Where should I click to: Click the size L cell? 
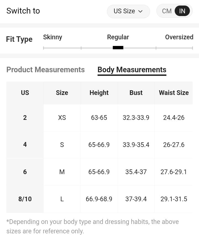point(62,199)
